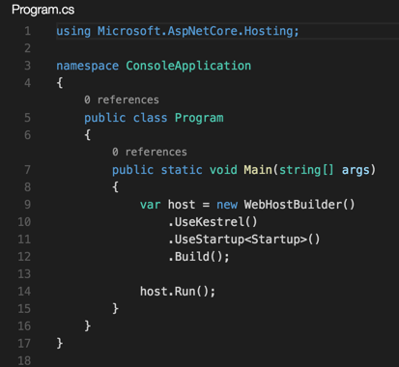
Task: Click the 'string[]' parameter type
Action: 306,170
